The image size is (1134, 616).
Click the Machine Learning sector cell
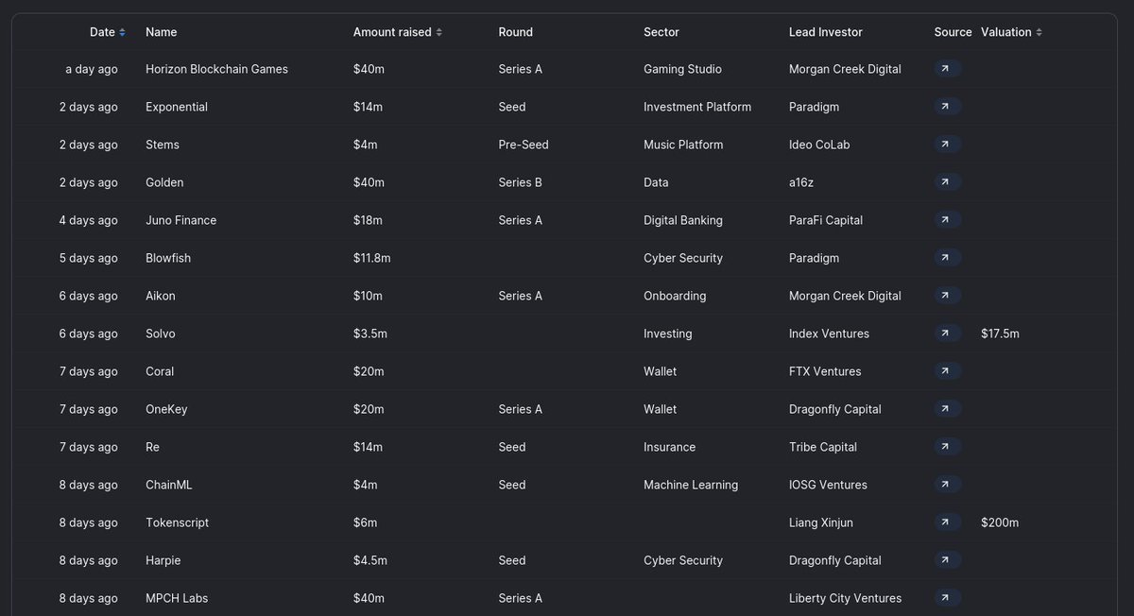pyautogui.click(x=691, y=485)
